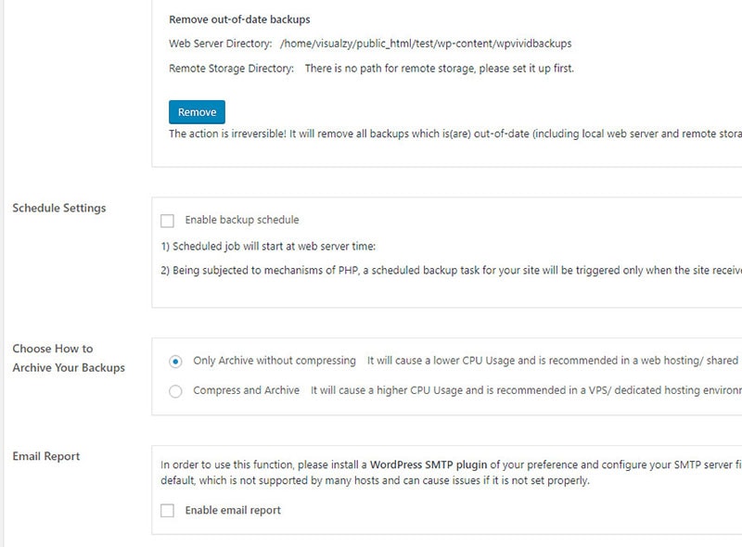
Task: Click the scheduled job web server time note
Action: (268, 247)
